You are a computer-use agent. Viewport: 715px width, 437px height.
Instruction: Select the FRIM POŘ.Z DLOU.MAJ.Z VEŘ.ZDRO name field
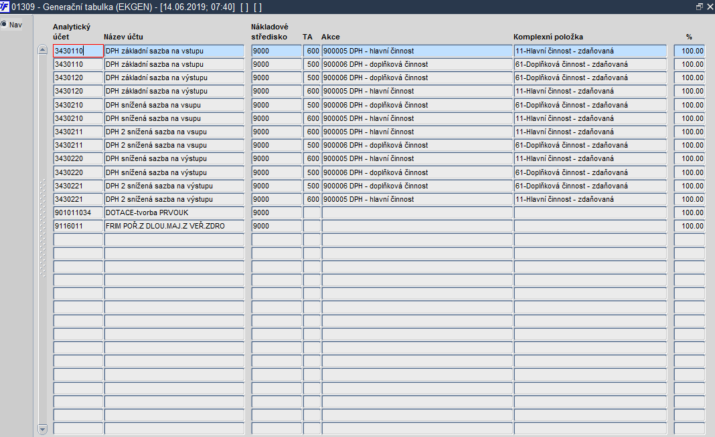(174, 226)
